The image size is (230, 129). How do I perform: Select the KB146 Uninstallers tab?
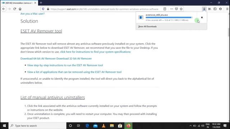tap(19, 3)
